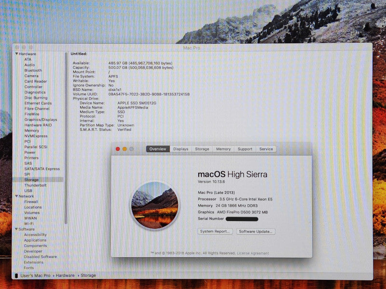Collapse the Hardware section triangle
The width and height of the screenshot is (386, 289).
[16, 54]
